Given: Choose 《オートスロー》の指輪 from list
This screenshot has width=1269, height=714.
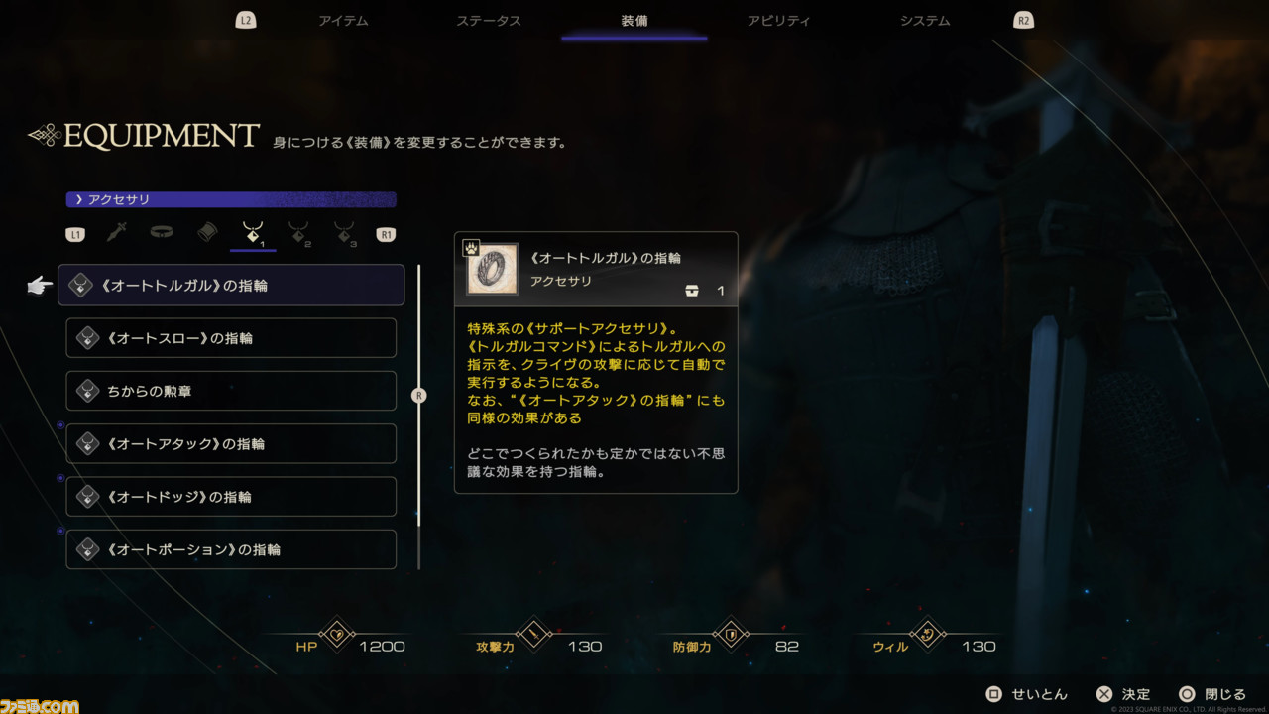Looking at the screenshot, I should point(231,338).
